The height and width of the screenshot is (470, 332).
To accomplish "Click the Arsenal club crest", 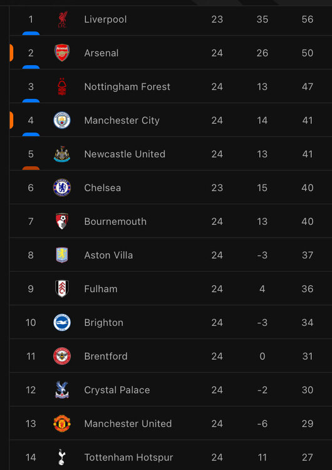I will click(x=62, y=53).
